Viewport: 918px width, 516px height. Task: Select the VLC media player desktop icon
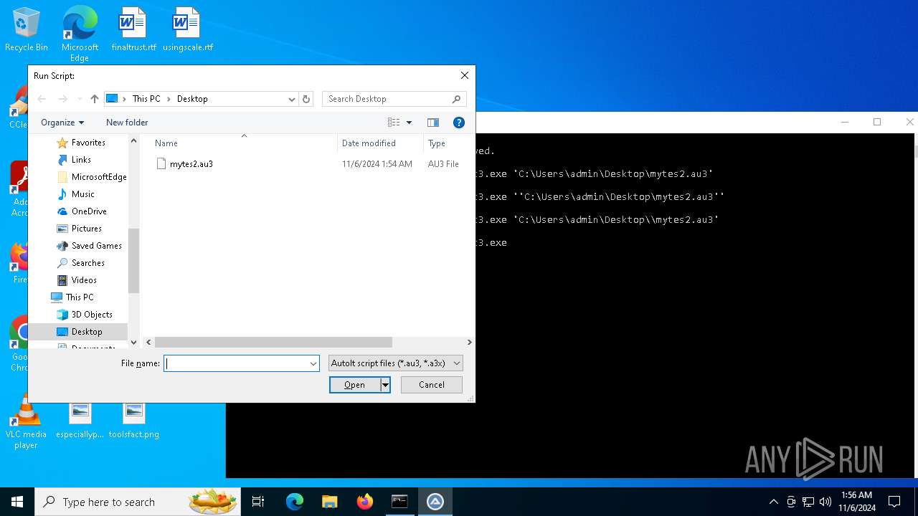point(26,422)
